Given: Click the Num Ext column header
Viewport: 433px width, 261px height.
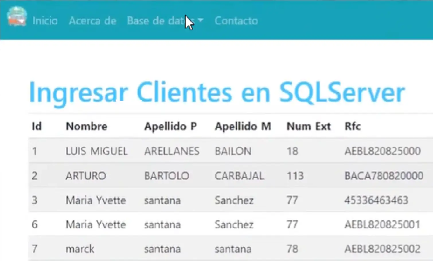Looking at the screenshot, I should (309, 126).
